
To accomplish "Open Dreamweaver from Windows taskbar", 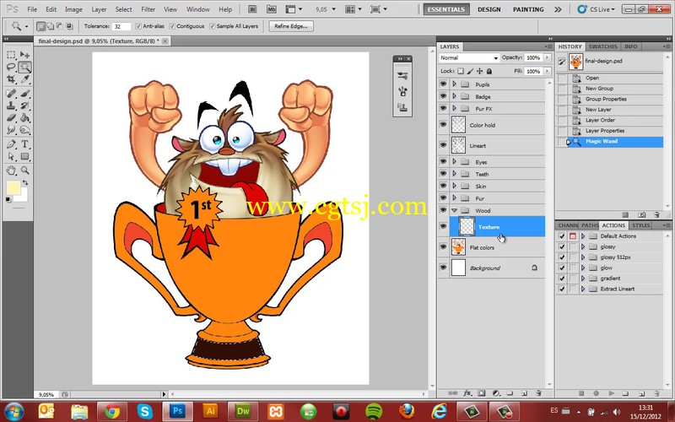I will (243, 411).
